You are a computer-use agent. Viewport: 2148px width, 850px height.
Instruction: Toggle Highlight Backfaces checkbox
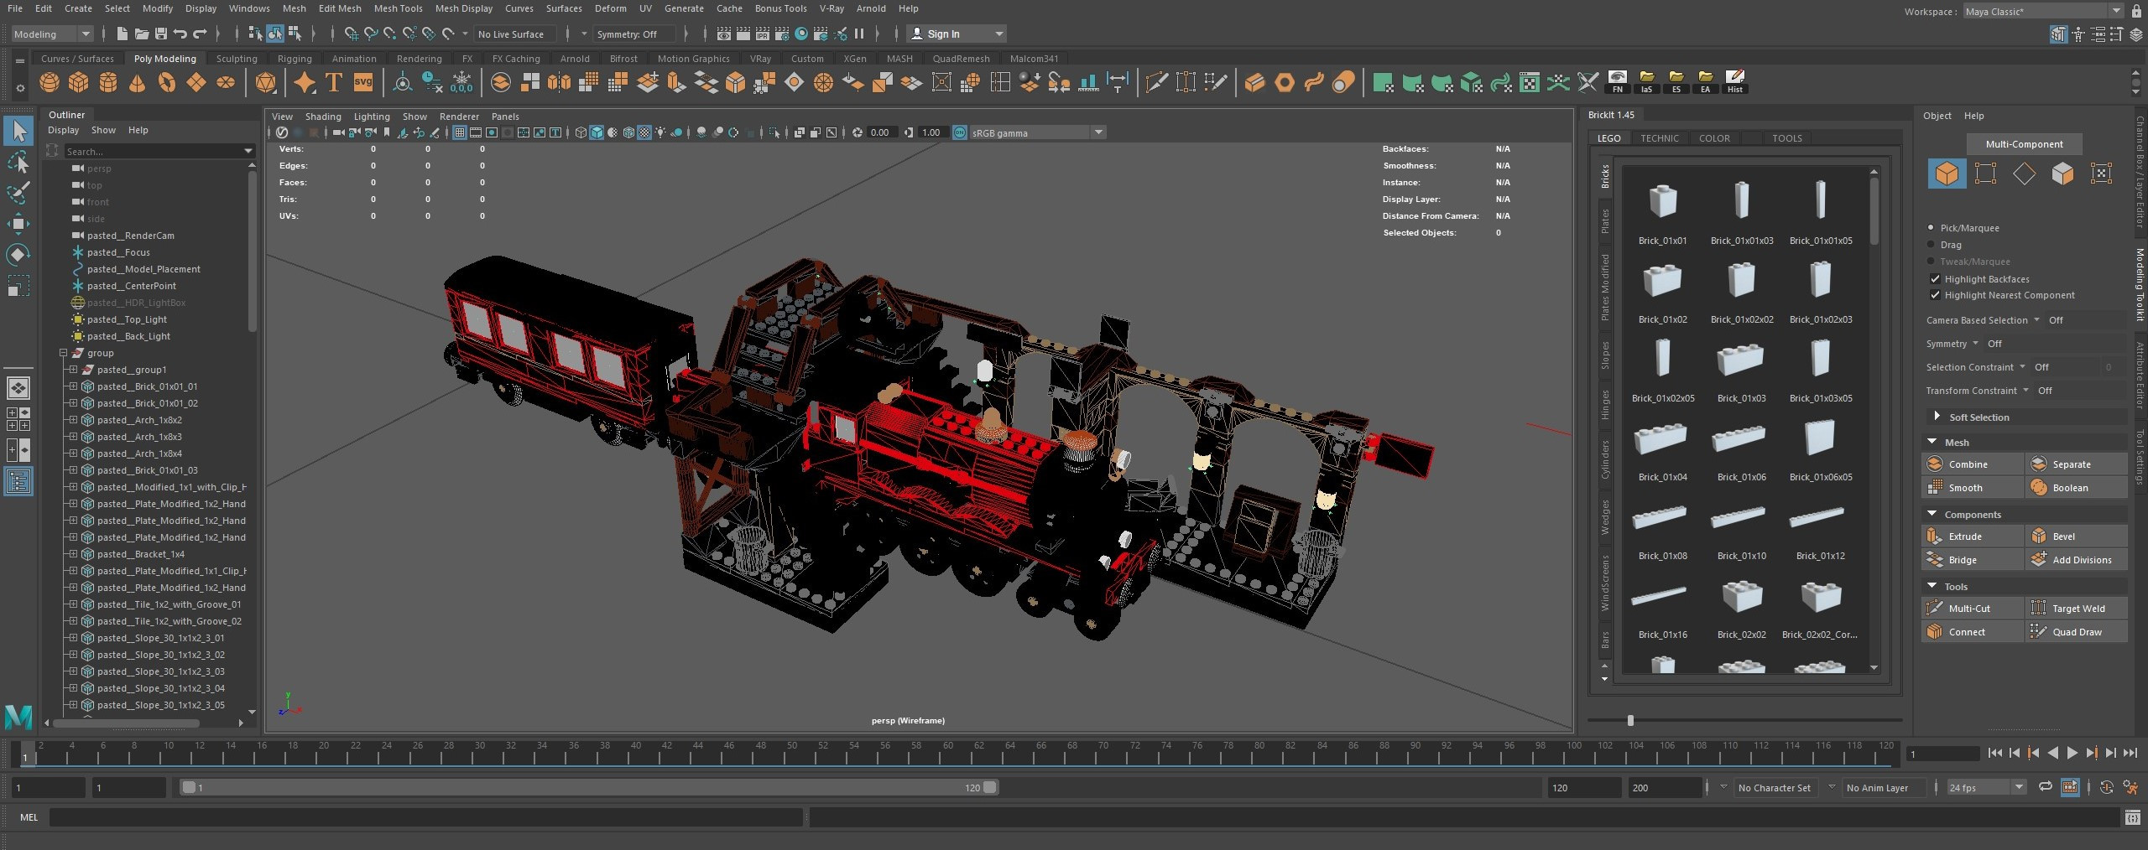pos(1936,279)
